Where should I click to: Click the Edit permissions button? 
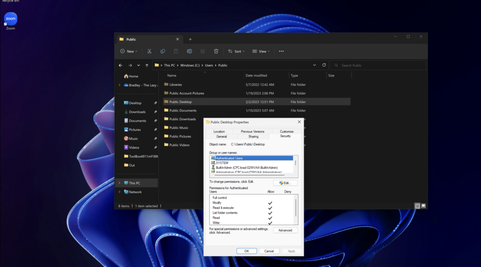[x=285, y=183]
